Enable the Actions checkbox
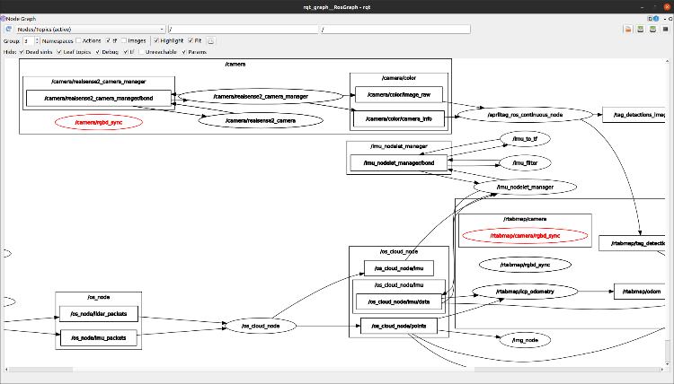The image size is (674, 384). 80,41
